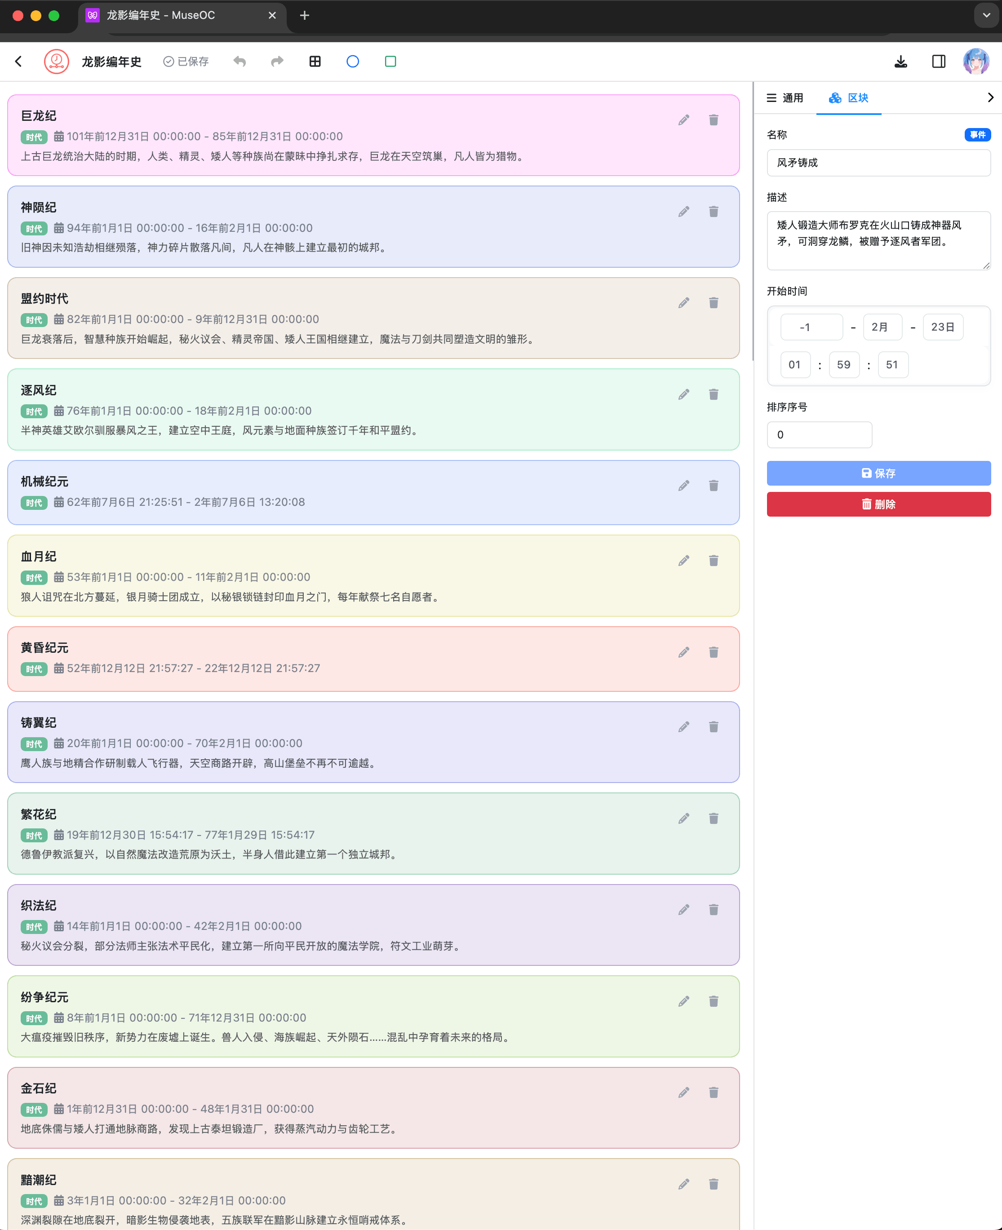The image size is (1002, 1230).
Task: Click the blue circle toolbar icon
Action: pos(353,61)
